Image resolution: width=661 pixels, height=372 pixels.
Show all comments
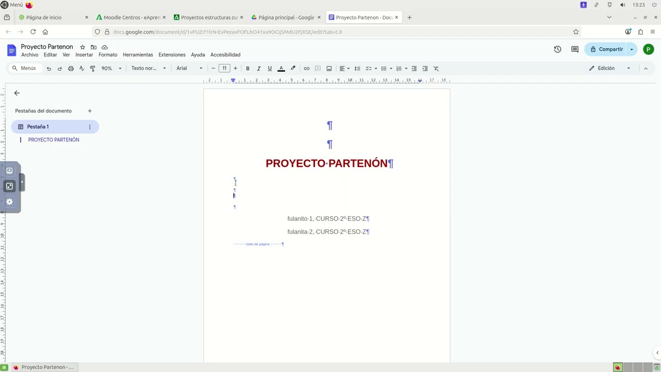pyautogui.click(x=575, y=49)
